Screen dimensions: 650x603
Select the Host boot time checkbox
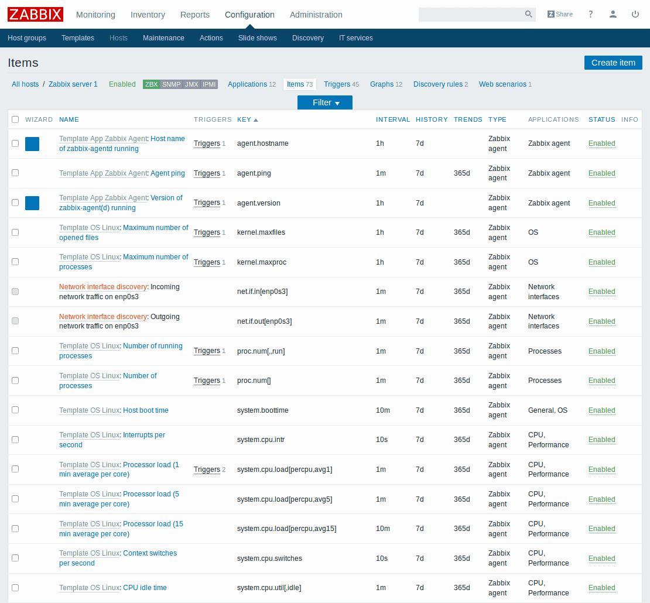tap(15, 410)
